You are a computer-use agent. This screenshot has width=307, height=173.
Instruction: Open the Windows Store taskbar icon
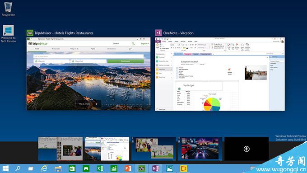pos(72,168)
